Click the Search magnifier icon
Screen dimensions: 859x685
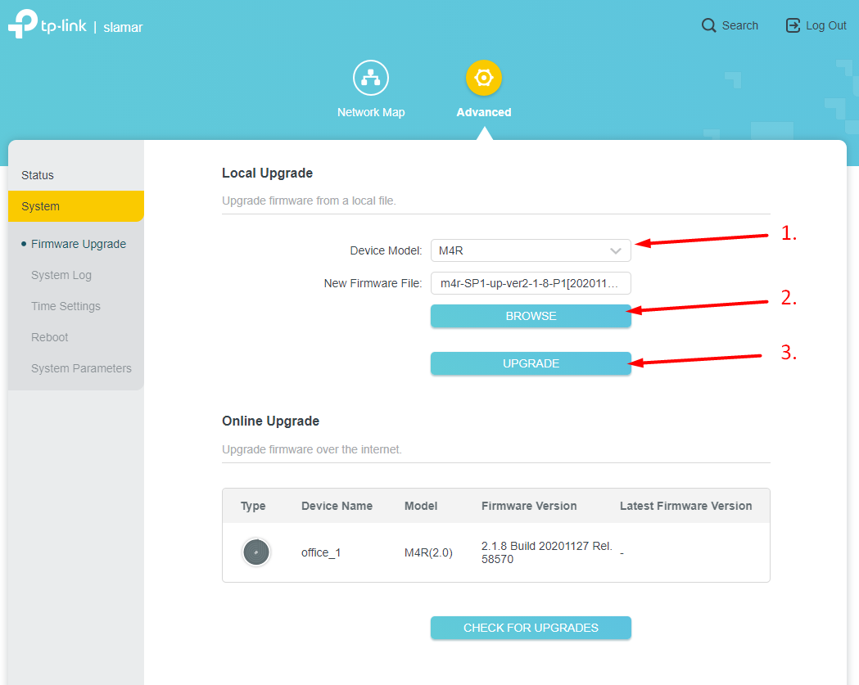[x=709, y=25]
